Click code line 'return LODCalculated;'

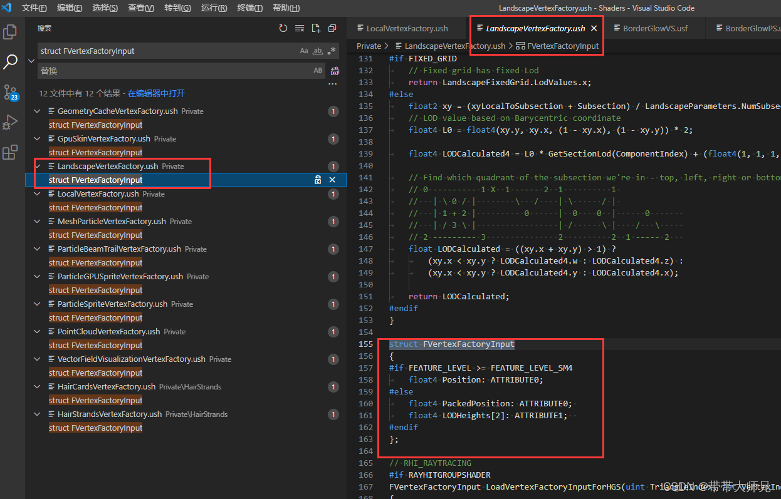pos(459,297)
